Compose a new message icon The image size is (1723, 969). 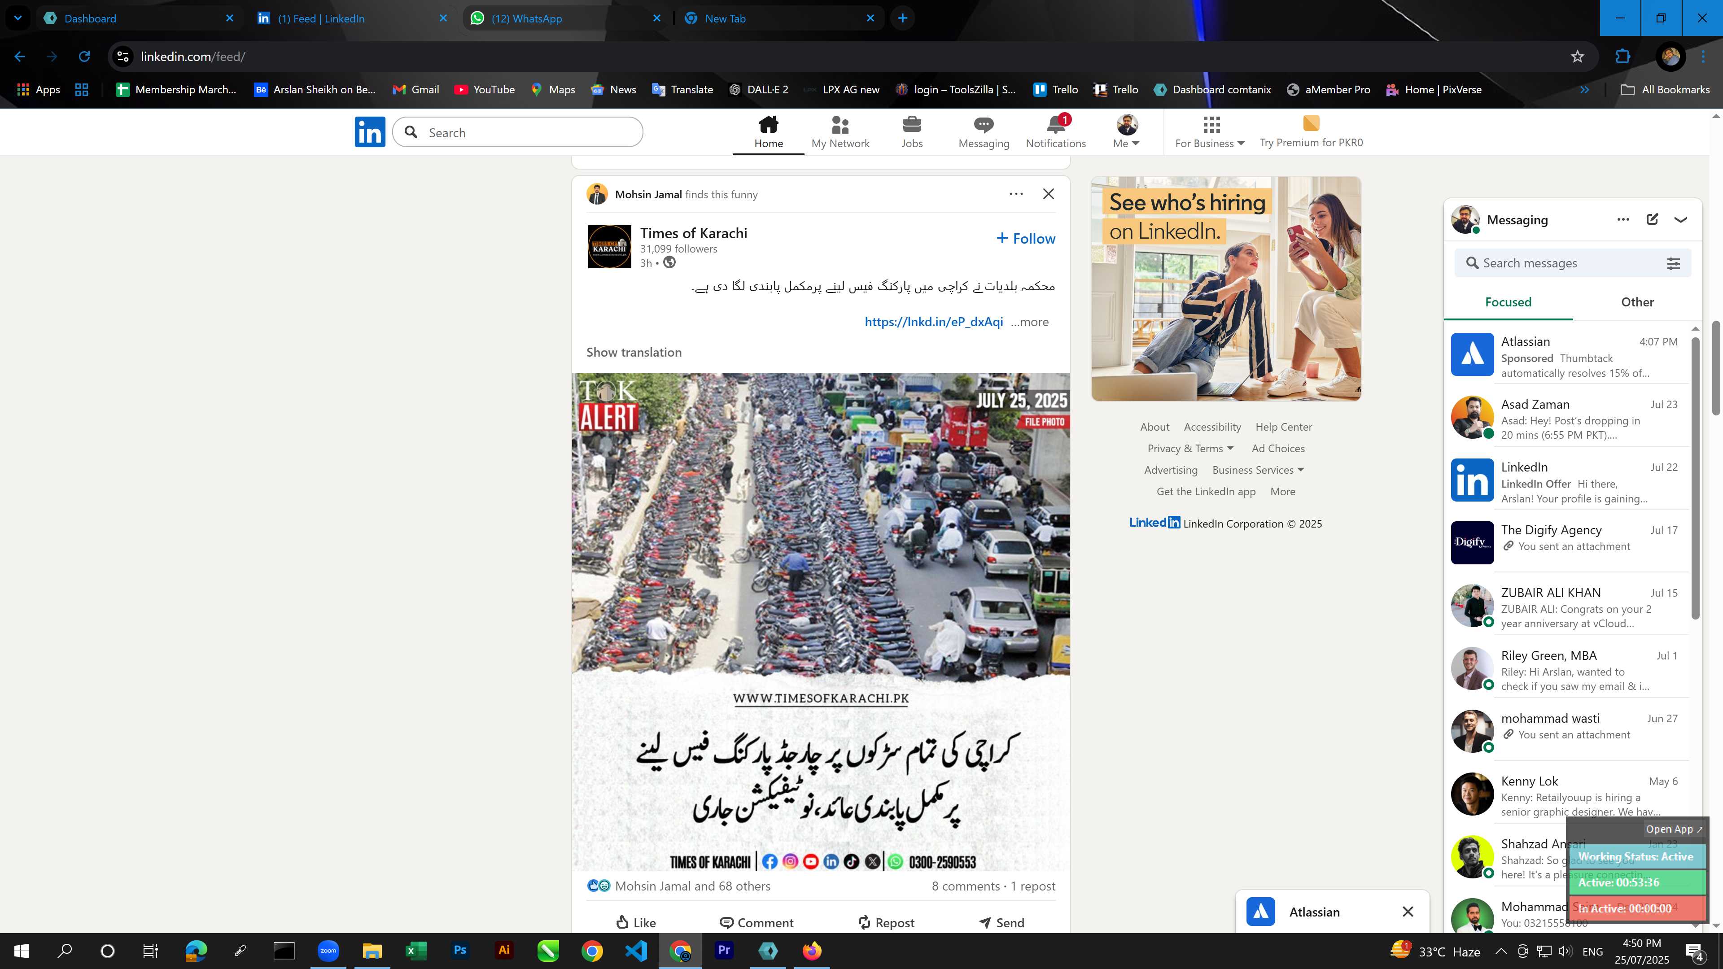pyautogui.click(x=1652, y=219)
